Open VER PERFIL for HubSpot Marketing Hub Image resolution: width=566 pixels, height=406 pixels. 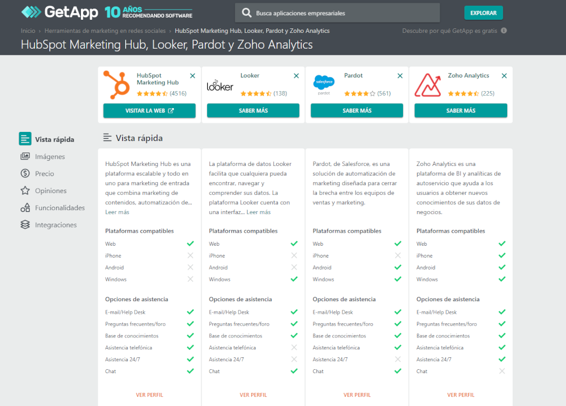149,395
